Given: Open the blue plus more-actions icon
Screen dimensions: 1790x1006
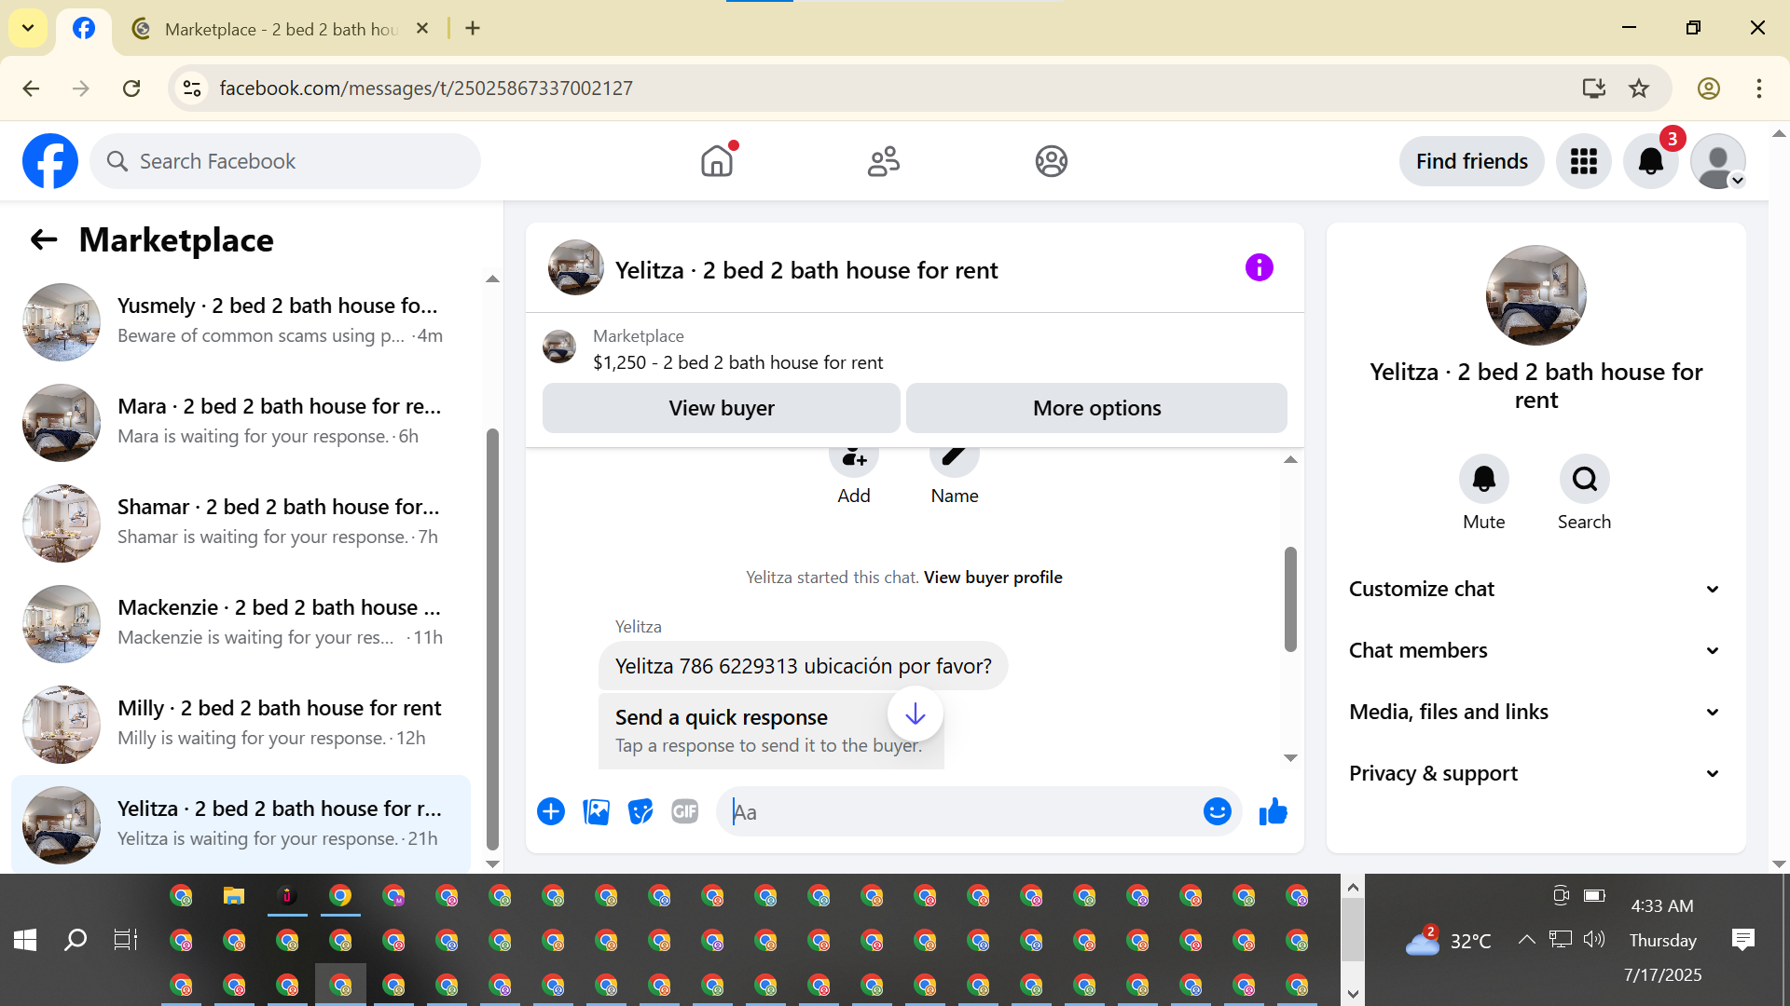Looking at the screenshot, I should click(551, 812).
